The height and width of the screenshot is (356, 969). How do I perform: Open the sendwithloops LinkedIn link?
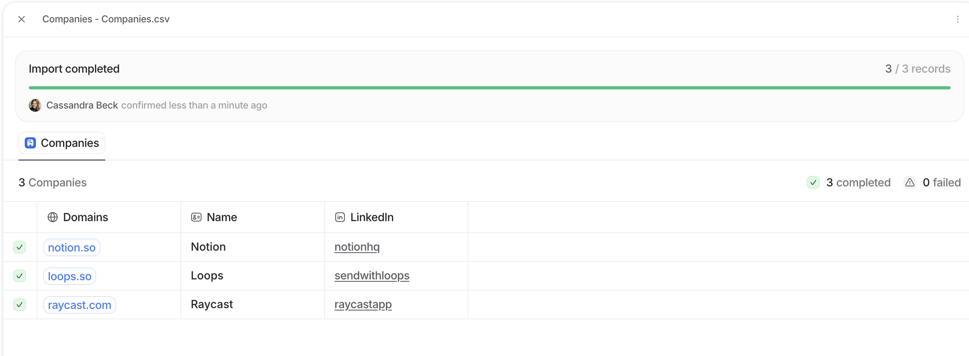click(x=372, y=276)
